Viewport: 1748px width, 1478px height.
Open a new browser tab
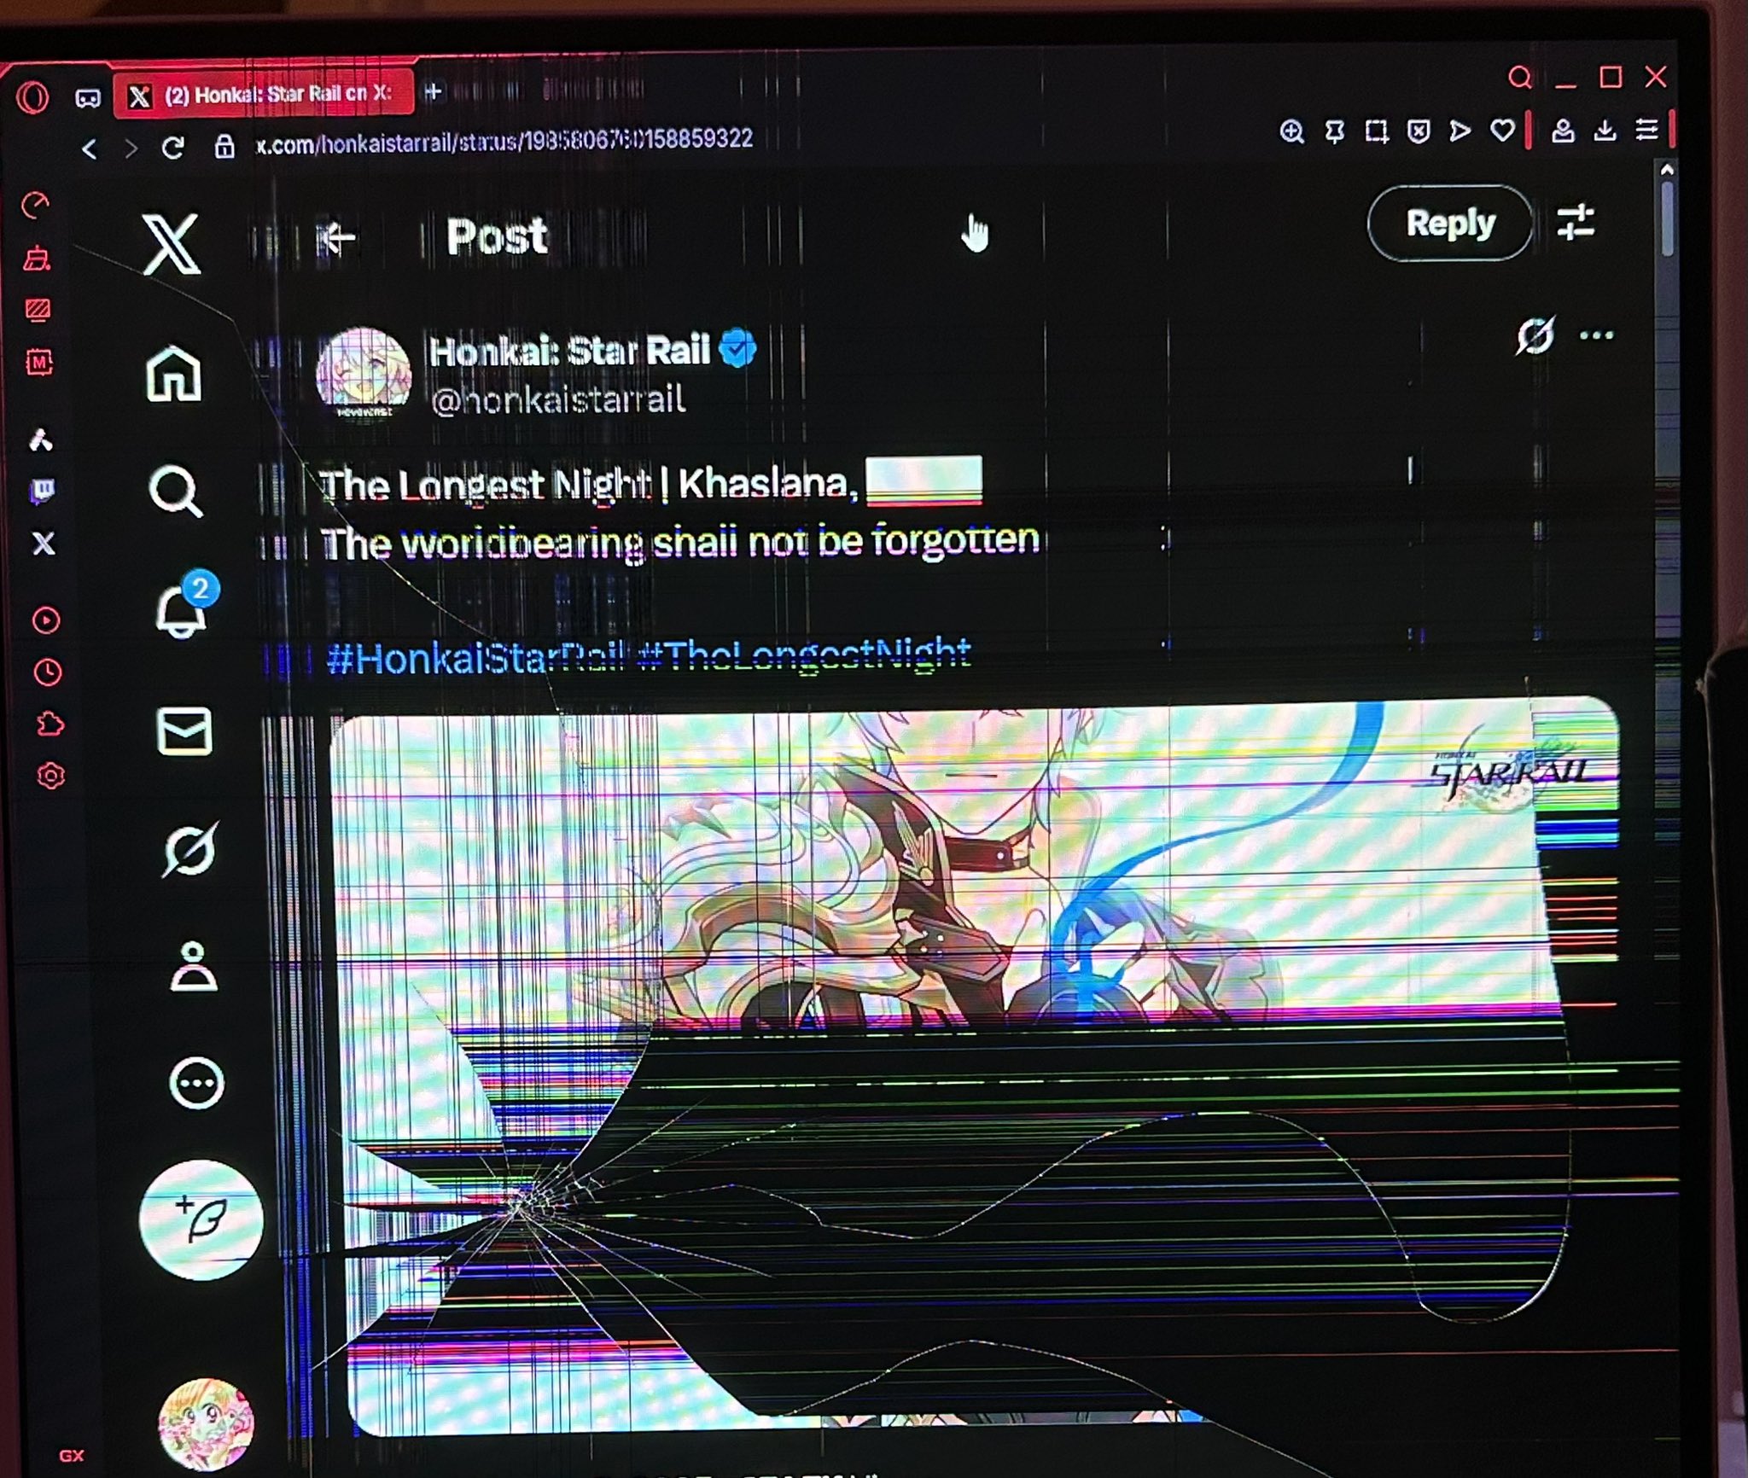(x=434, y=91)
